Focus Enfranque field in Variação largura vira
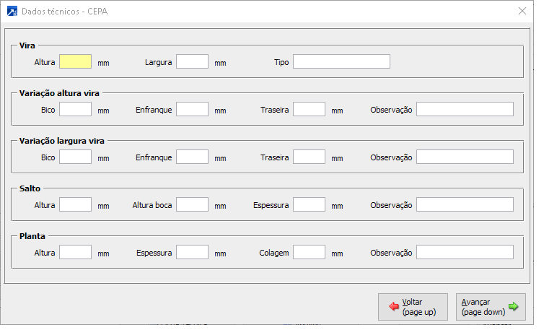Screen dimensions: 544x330 point(192,157)
